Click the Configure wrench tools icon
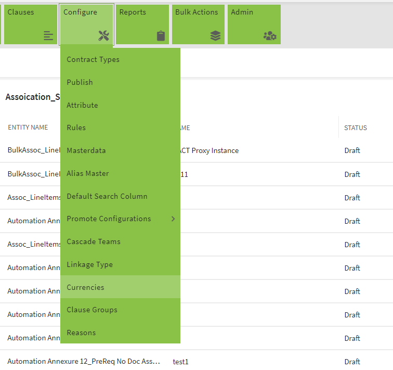The image size is (393, 370). [104, 36]
